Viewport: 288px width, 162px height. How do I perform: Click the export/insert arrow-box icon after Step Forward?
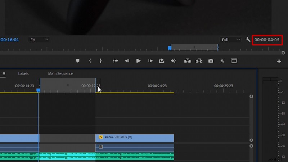click(161, 61)
